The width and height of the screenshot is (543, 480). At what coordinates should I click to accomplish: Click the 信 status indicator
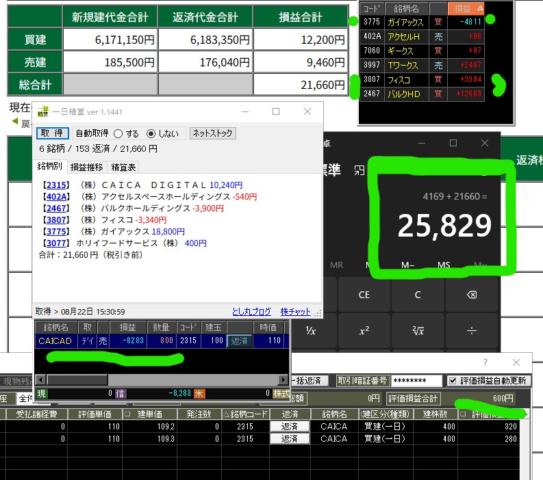120,394
